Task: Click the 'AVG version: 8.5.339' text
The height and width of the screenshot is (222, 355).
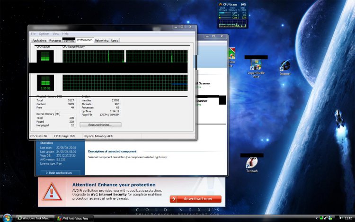Action: pyautogui.click(x=53, y=160)
